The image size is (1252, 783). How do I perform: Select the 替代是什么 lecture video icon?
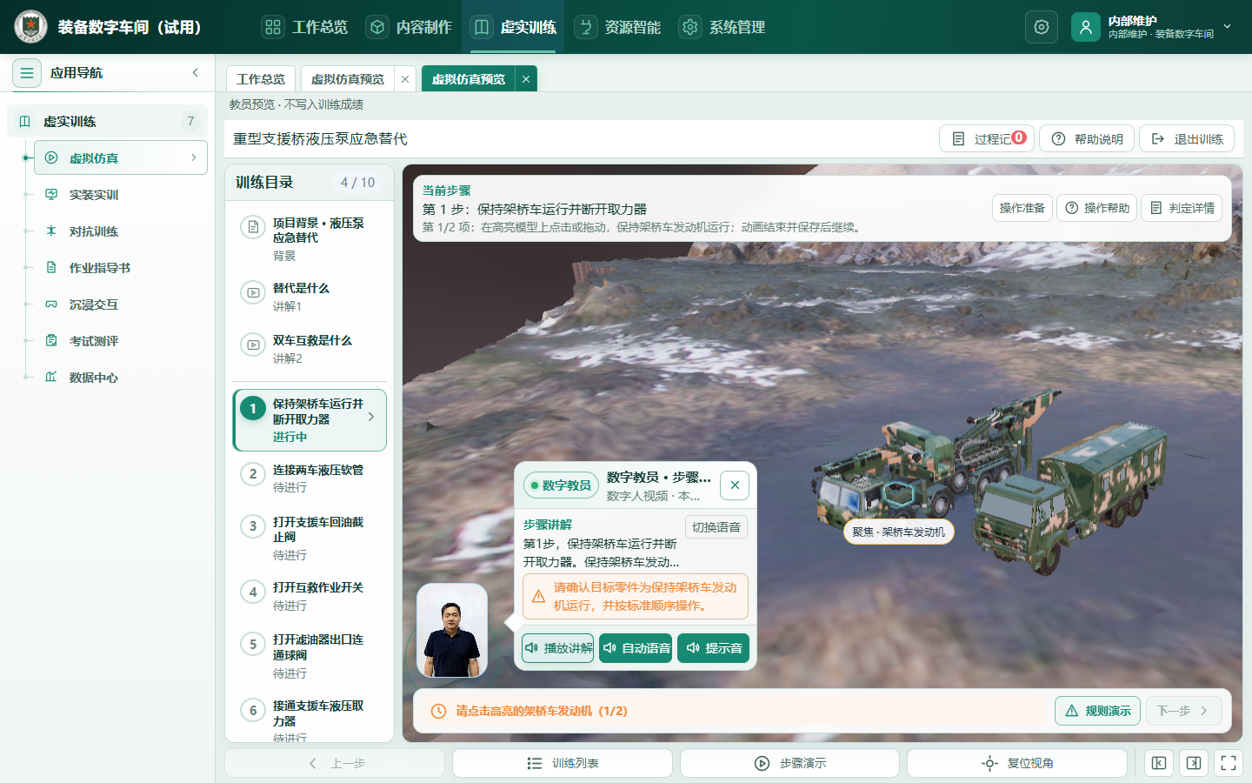253,293
